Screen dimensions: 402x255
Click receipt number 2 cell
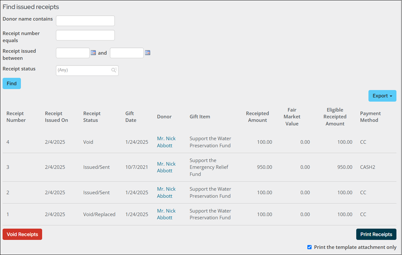tap(8, 192)
